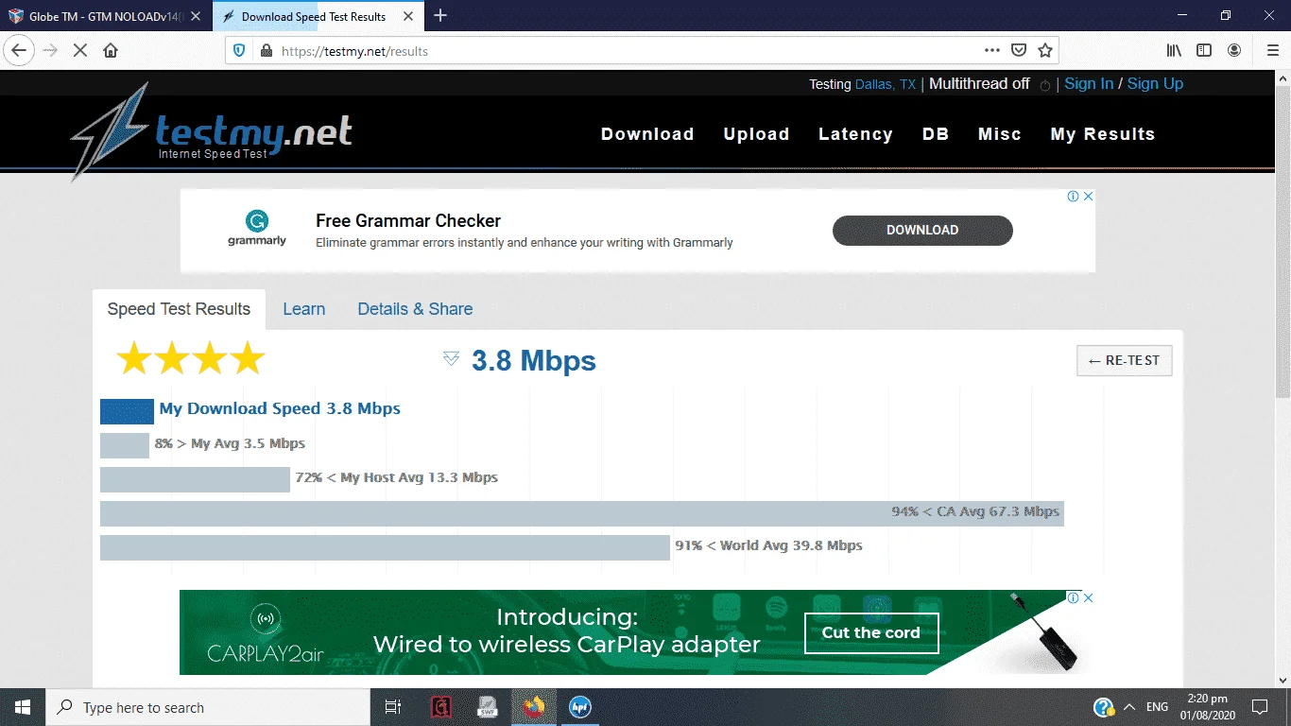The image size is (1291, 726).
Task: Click the Grammarly DOWNLOAD button
Action: point(922,230)
